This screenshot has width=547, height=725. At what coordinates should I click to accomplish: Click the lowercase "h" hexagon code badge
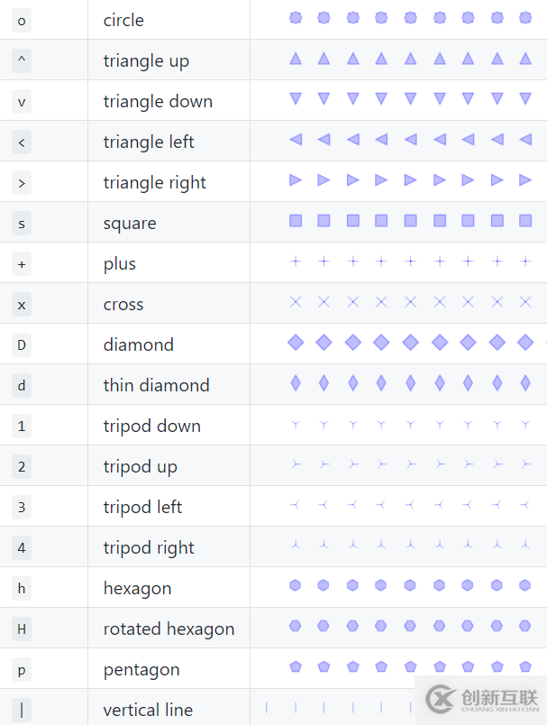pyautogui.click(x=22, y=589)
